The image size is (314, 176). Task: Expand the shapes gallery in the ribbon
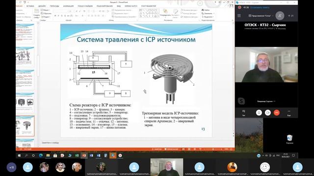click(158, 16)
